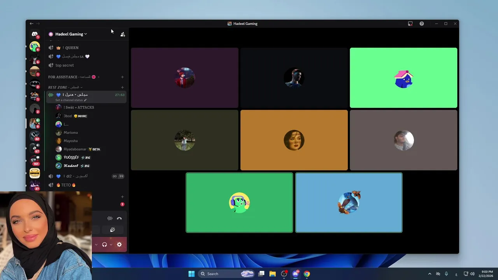Join the TETO voice channel
498x280 pixels.
86,185
